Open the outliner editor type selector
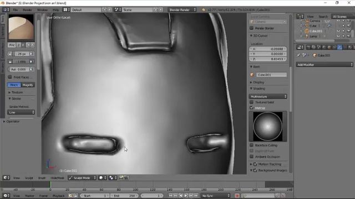355x199 pixels. [x=300, y=16]
